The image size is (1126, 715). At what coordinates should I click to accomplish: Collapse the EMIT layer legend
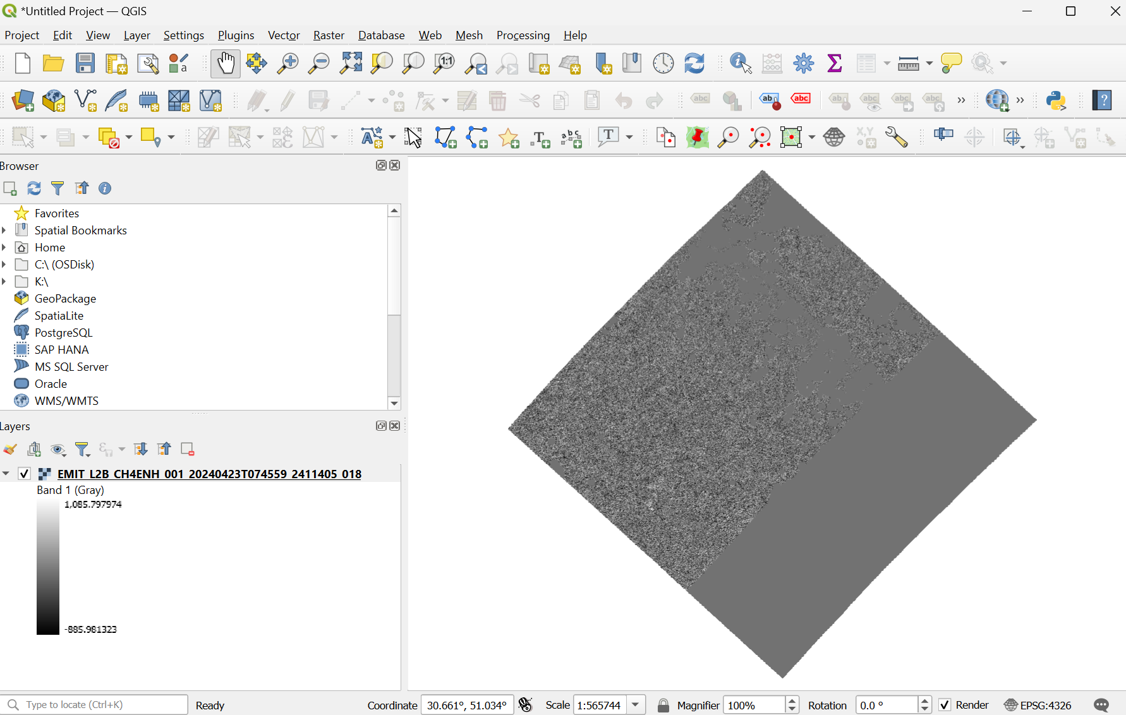[x=6, y=474]
